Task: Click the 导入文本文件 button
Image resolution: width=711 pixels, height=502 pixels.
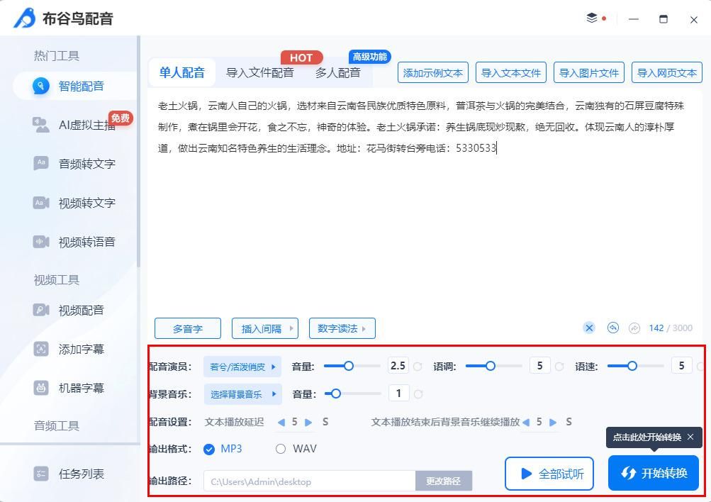Action: point(511,72)
